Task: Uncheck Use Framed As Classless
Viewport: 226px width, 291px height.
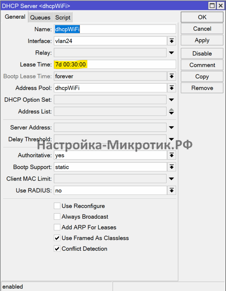Action: click(x=57, y=238)
